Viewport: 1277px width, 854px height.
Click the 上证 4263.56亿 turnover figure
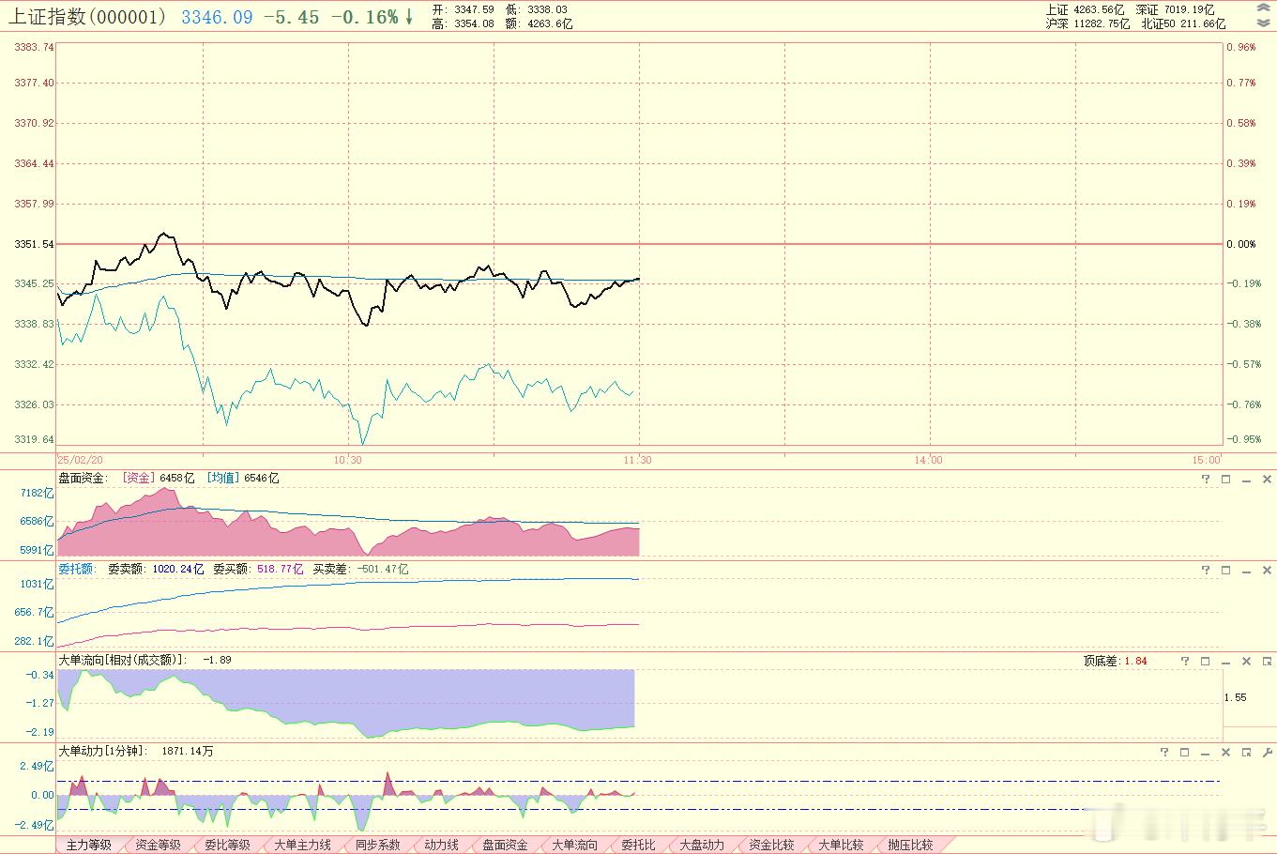[x=1085, y=9]
